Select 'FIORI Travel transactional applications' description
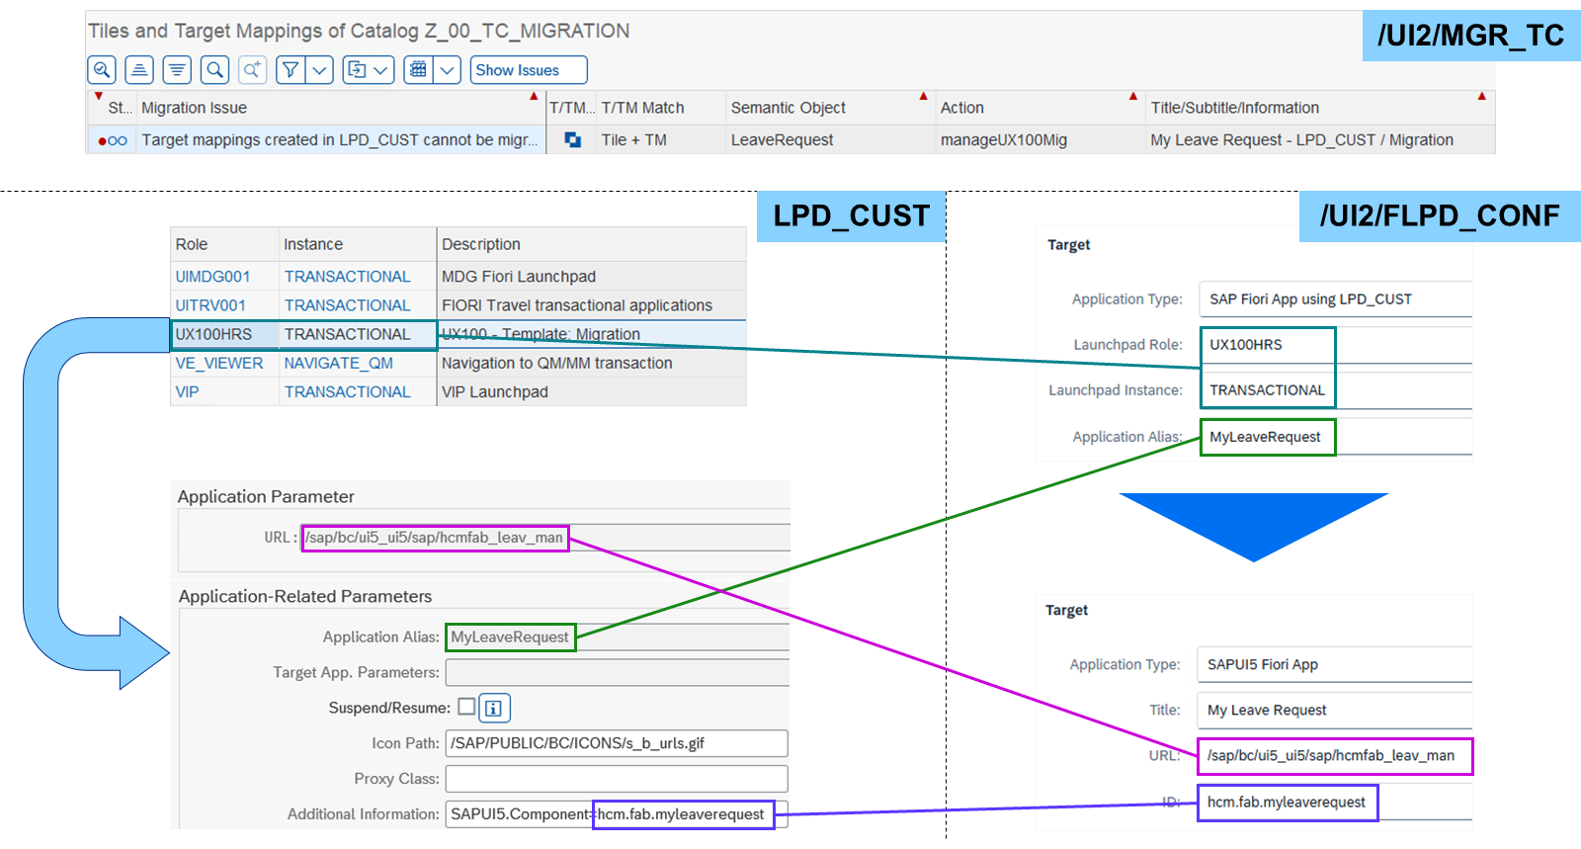 (591, 305)
